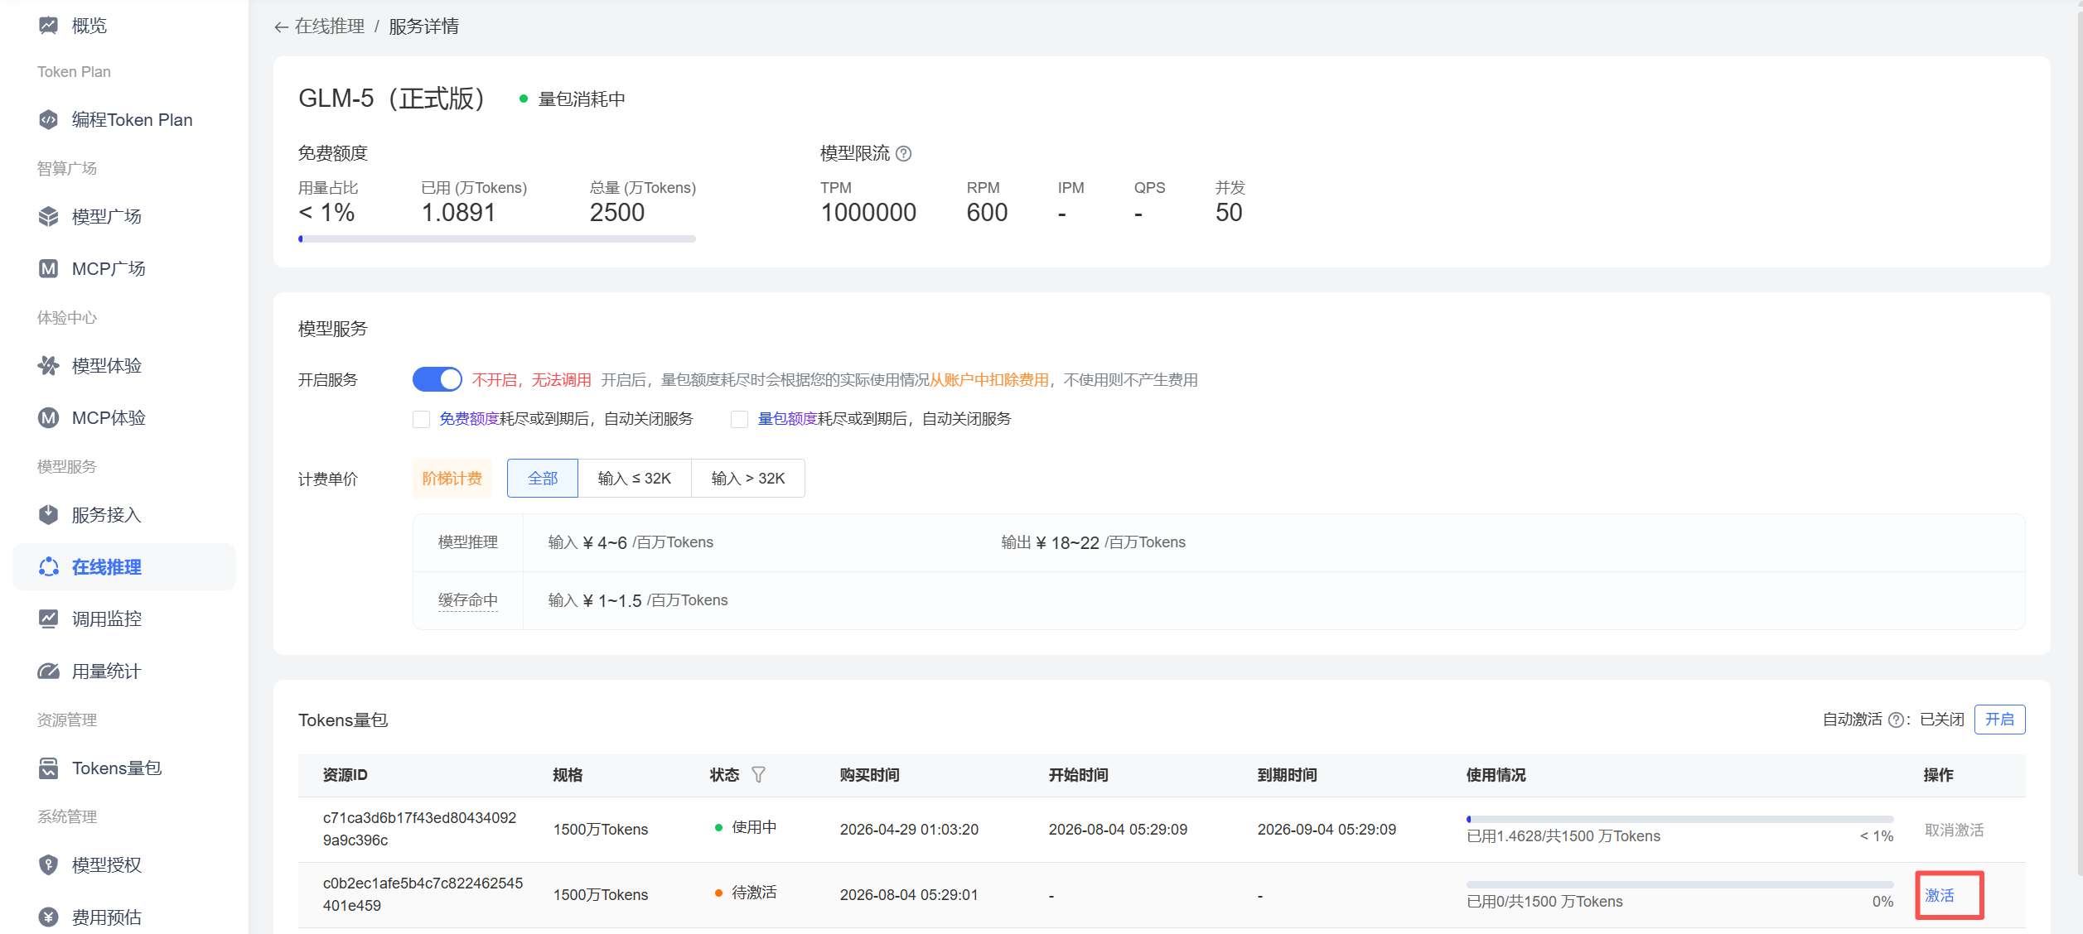Check 免费额度耗尽或到期后 auto-close checkbox
Image resolution: width=2083 pixels, height=934 pixels.
click(422, 420)
